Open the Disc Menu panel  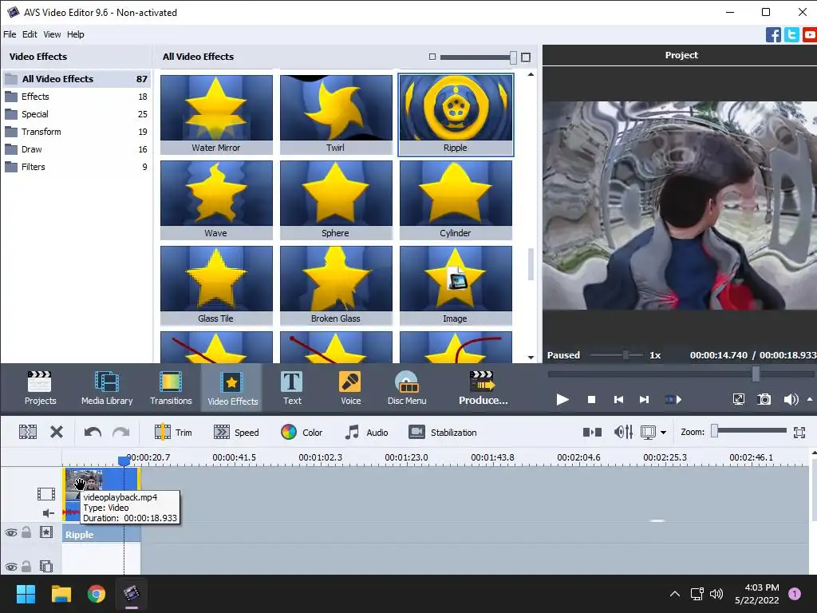407,388
